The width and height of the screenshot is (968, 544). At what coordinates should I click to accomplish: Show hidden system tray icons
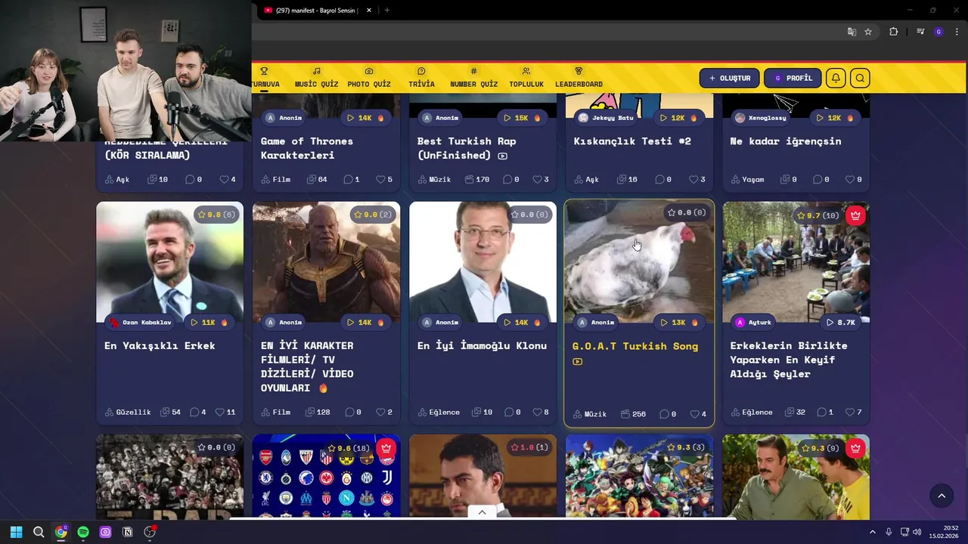click(x=872, y=532)
